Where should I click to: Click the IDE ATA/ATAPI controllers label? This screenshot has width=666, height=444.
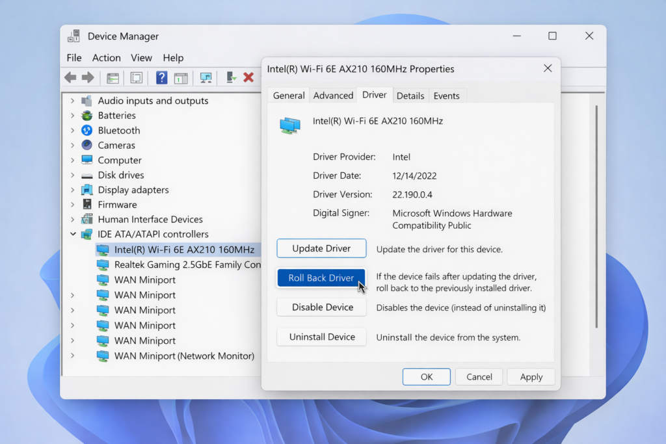coord(153,234)
